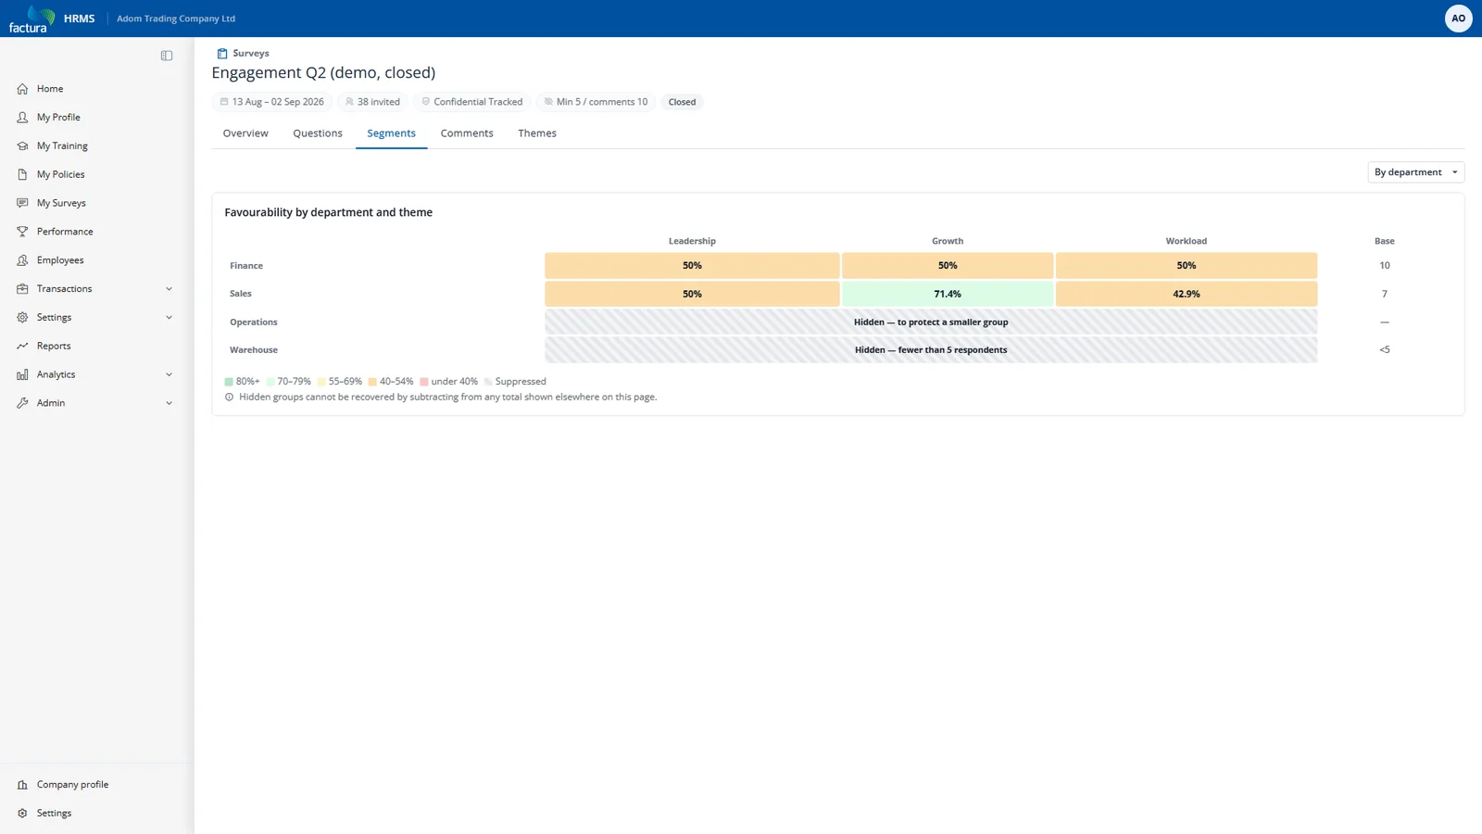Image resolution: width=1482 pixels, height=834 pixels.
Task: Click the green 80%+ legend swatch
Action: (229, 382)
